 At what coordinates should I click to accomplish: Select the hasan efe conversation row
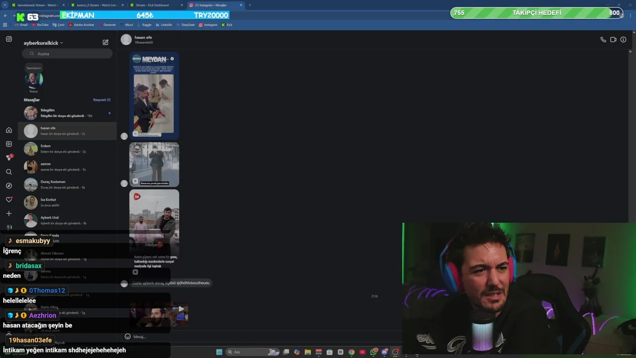tap(67, 131)
